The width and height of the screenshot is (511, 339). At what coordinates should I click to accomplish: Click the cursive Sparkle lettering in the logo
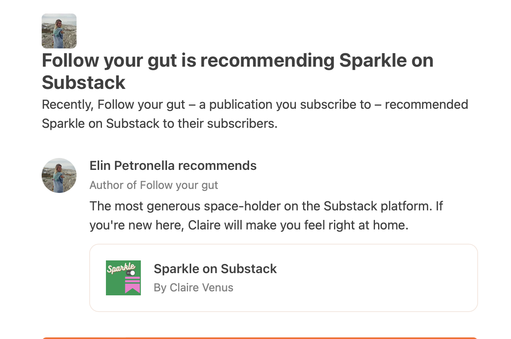point(121,268)
